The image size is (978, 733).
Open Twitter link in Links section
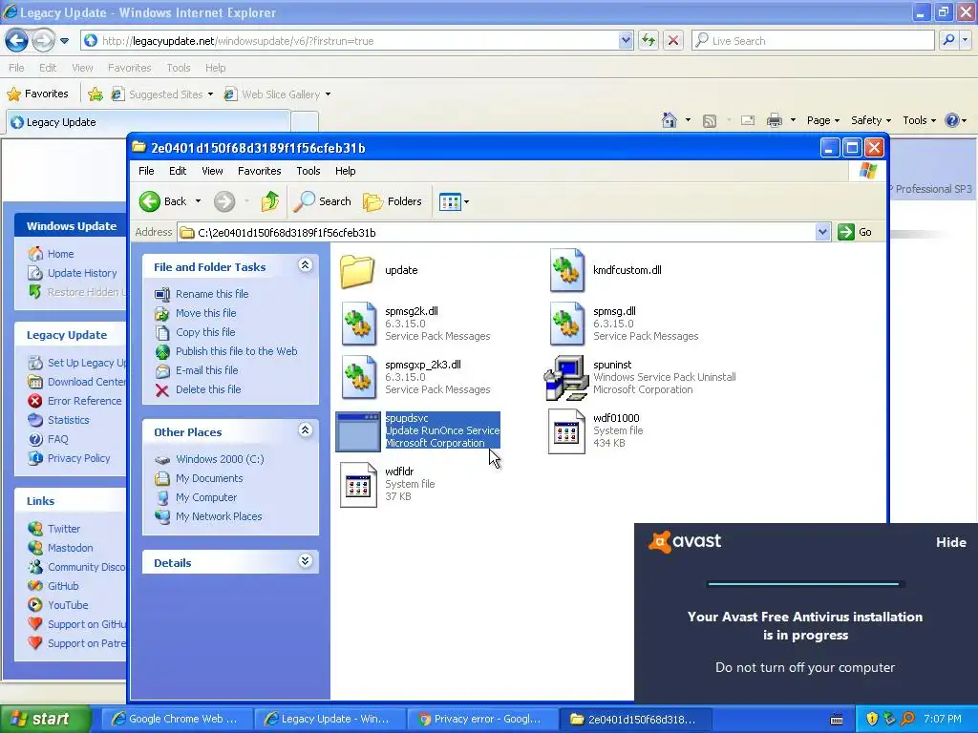(x=64, y=529)
